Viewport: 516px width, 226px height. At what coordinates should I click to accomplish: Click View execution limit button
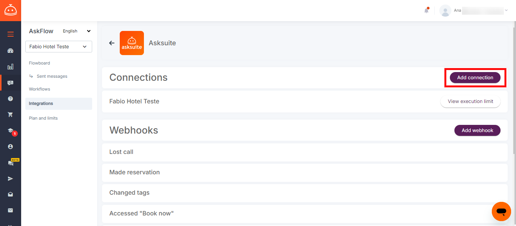(470, 101)
